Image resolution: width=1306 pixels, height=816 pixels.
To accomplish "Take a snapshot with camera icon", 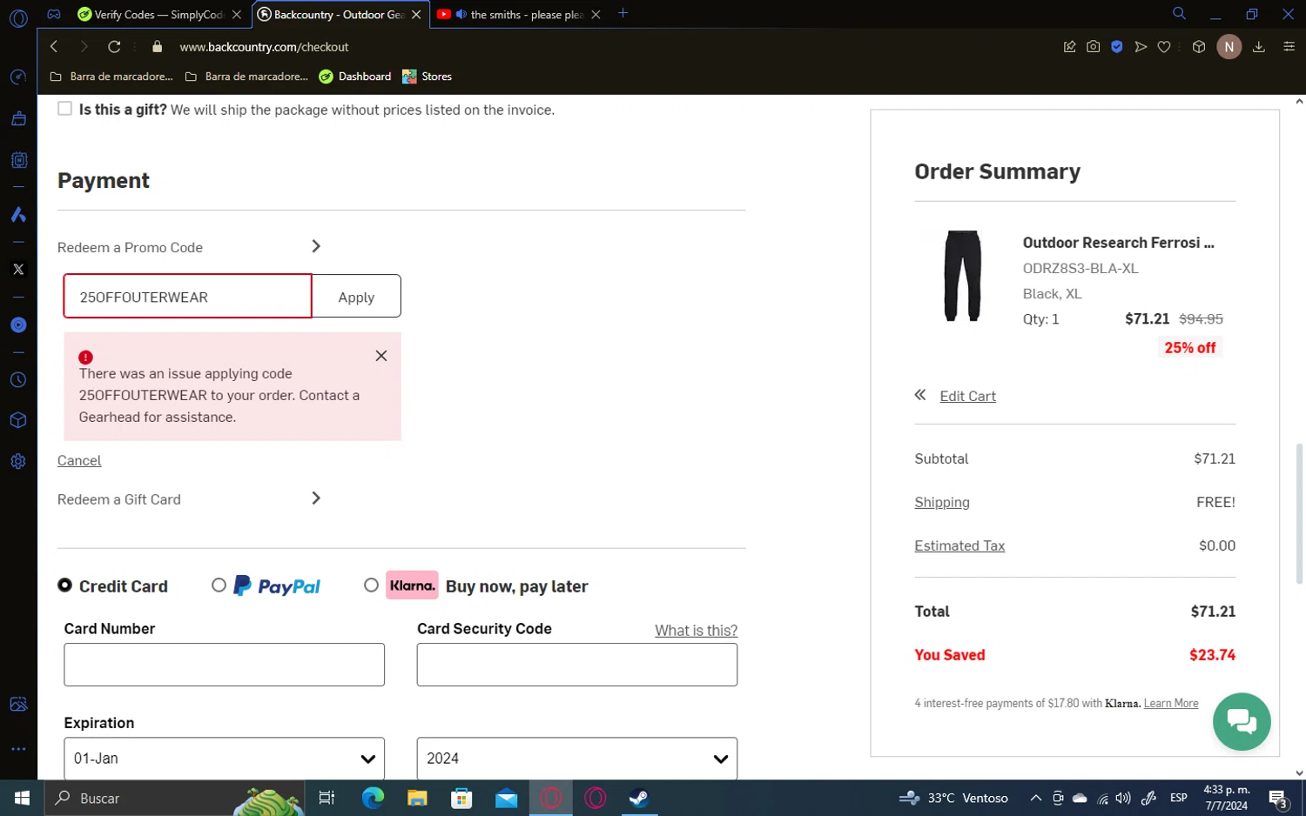I will tap(1094, 47).
